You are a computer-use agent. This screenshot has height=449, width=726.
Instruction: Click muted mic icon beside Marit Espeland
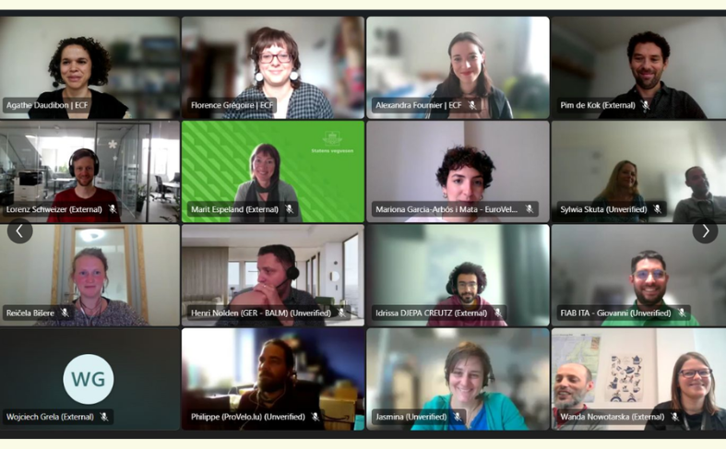click(x=290, y=209)
